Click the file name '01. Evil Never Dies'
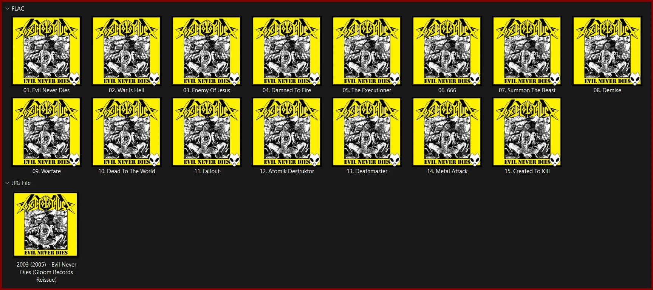653x290 pixels. (x=46, y=90)
